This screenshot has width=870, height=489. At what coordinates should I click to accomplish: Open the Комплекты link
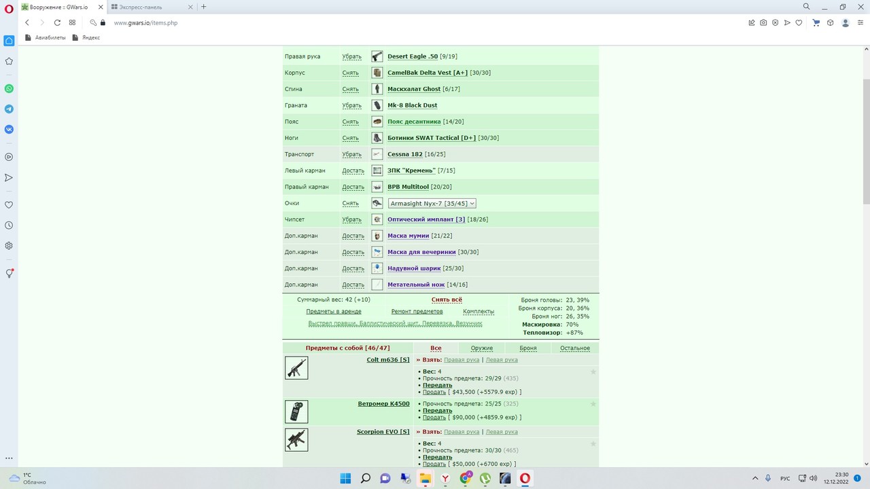tap(478, 312)
